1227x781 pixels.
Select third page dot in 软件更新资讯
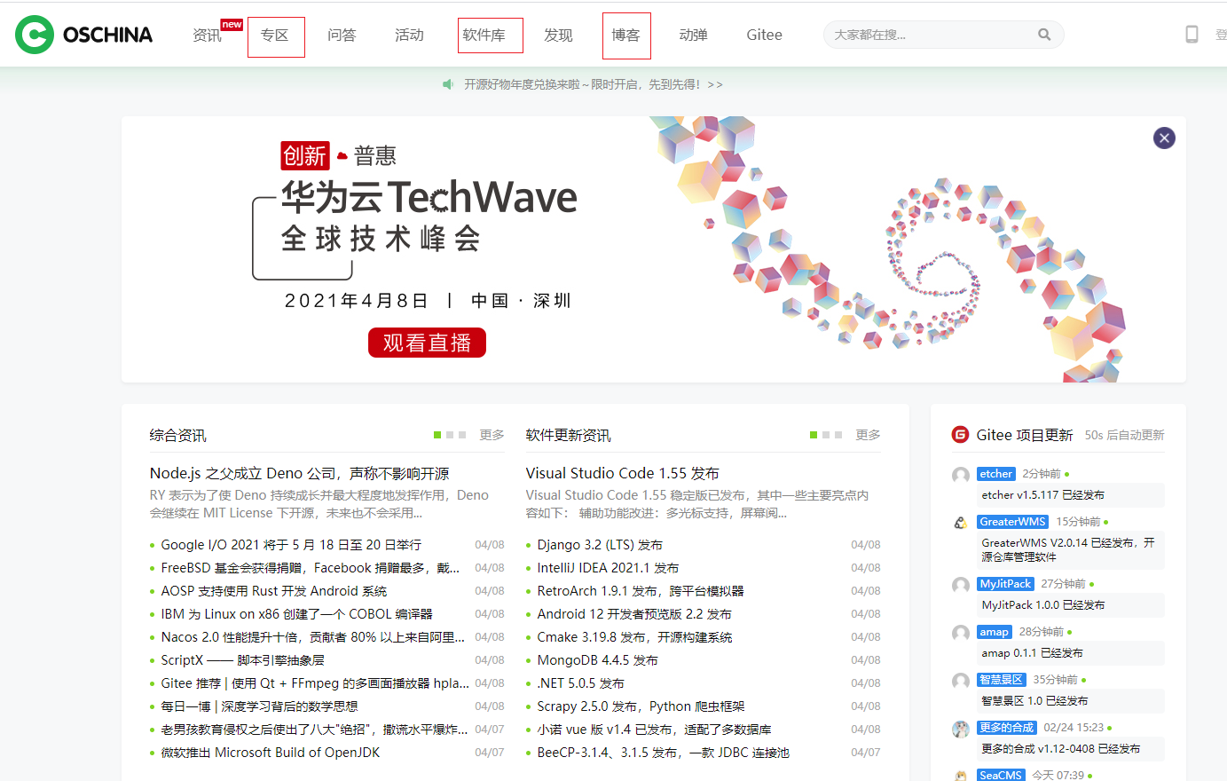click(838, 435)
